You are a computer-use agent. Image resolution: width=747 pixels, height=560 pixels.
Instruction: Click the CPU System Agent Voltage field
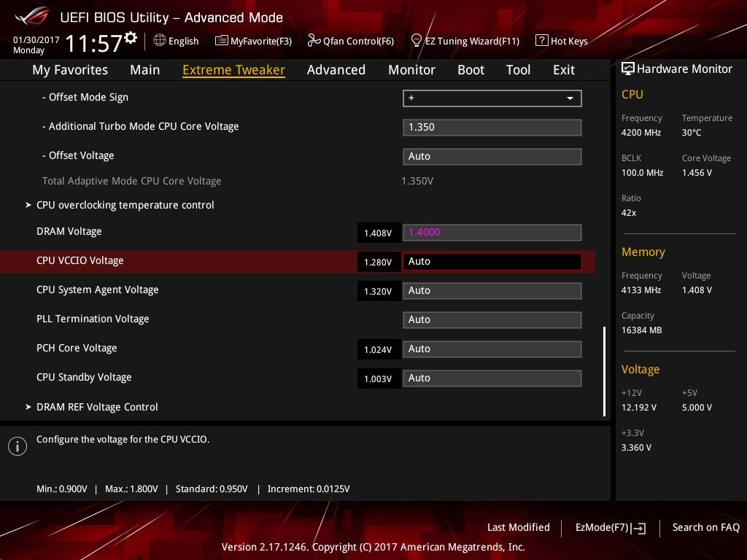[492, 290]
